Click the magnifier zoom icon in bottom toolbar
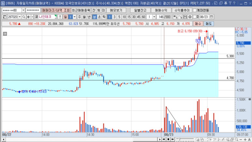 (x=236, y=139)
